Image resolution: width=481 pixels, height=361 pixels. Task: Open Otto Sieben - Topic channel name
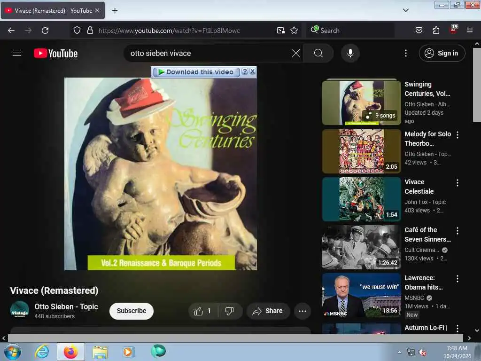pyautogui.click(x=66, y=306)
